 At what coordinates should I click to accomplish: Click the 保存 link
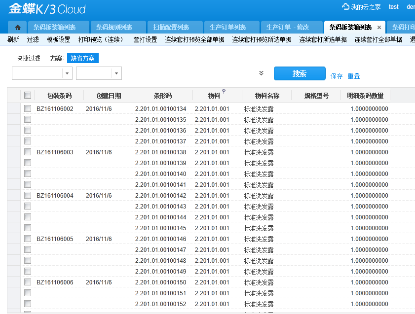[x=337, y=76]
